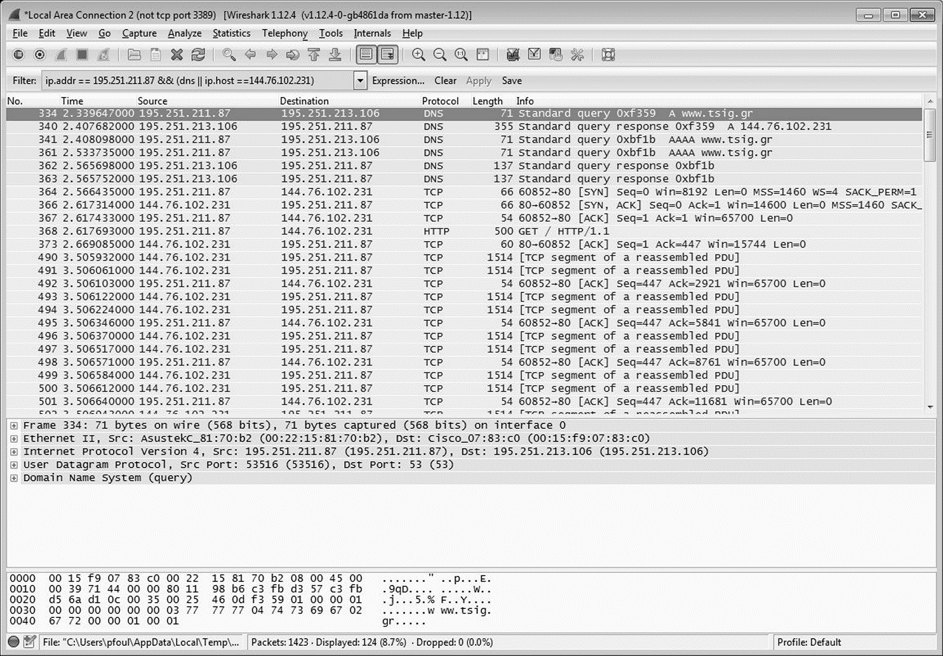Sort packets by Destination column header
This screenshot has width=943, height=656.
[x=304, y=101]
